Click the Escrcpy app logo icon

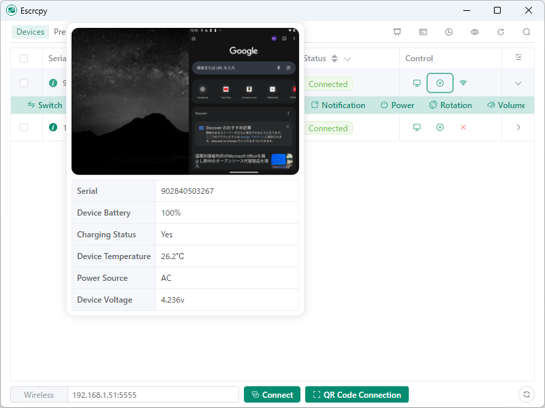[12, 10]
